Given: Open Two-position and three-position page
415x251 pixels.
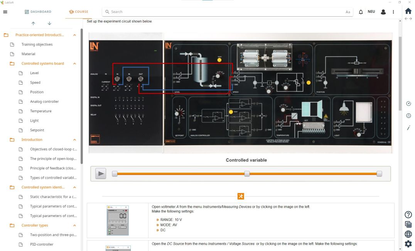Looking at the screenshot, I should [x=53, y=235].
